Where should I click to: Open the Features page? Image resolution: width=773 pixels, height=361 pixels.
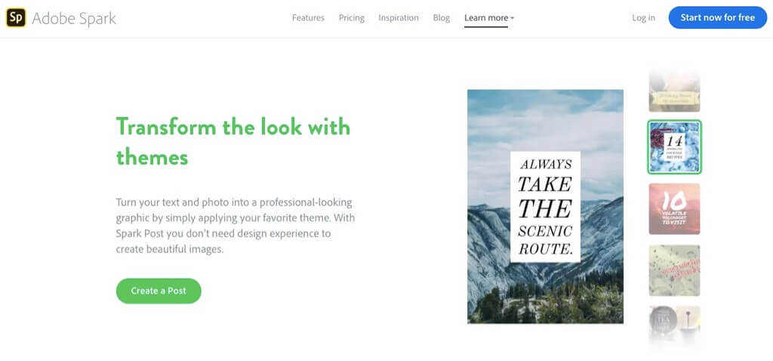coord(308,17)
